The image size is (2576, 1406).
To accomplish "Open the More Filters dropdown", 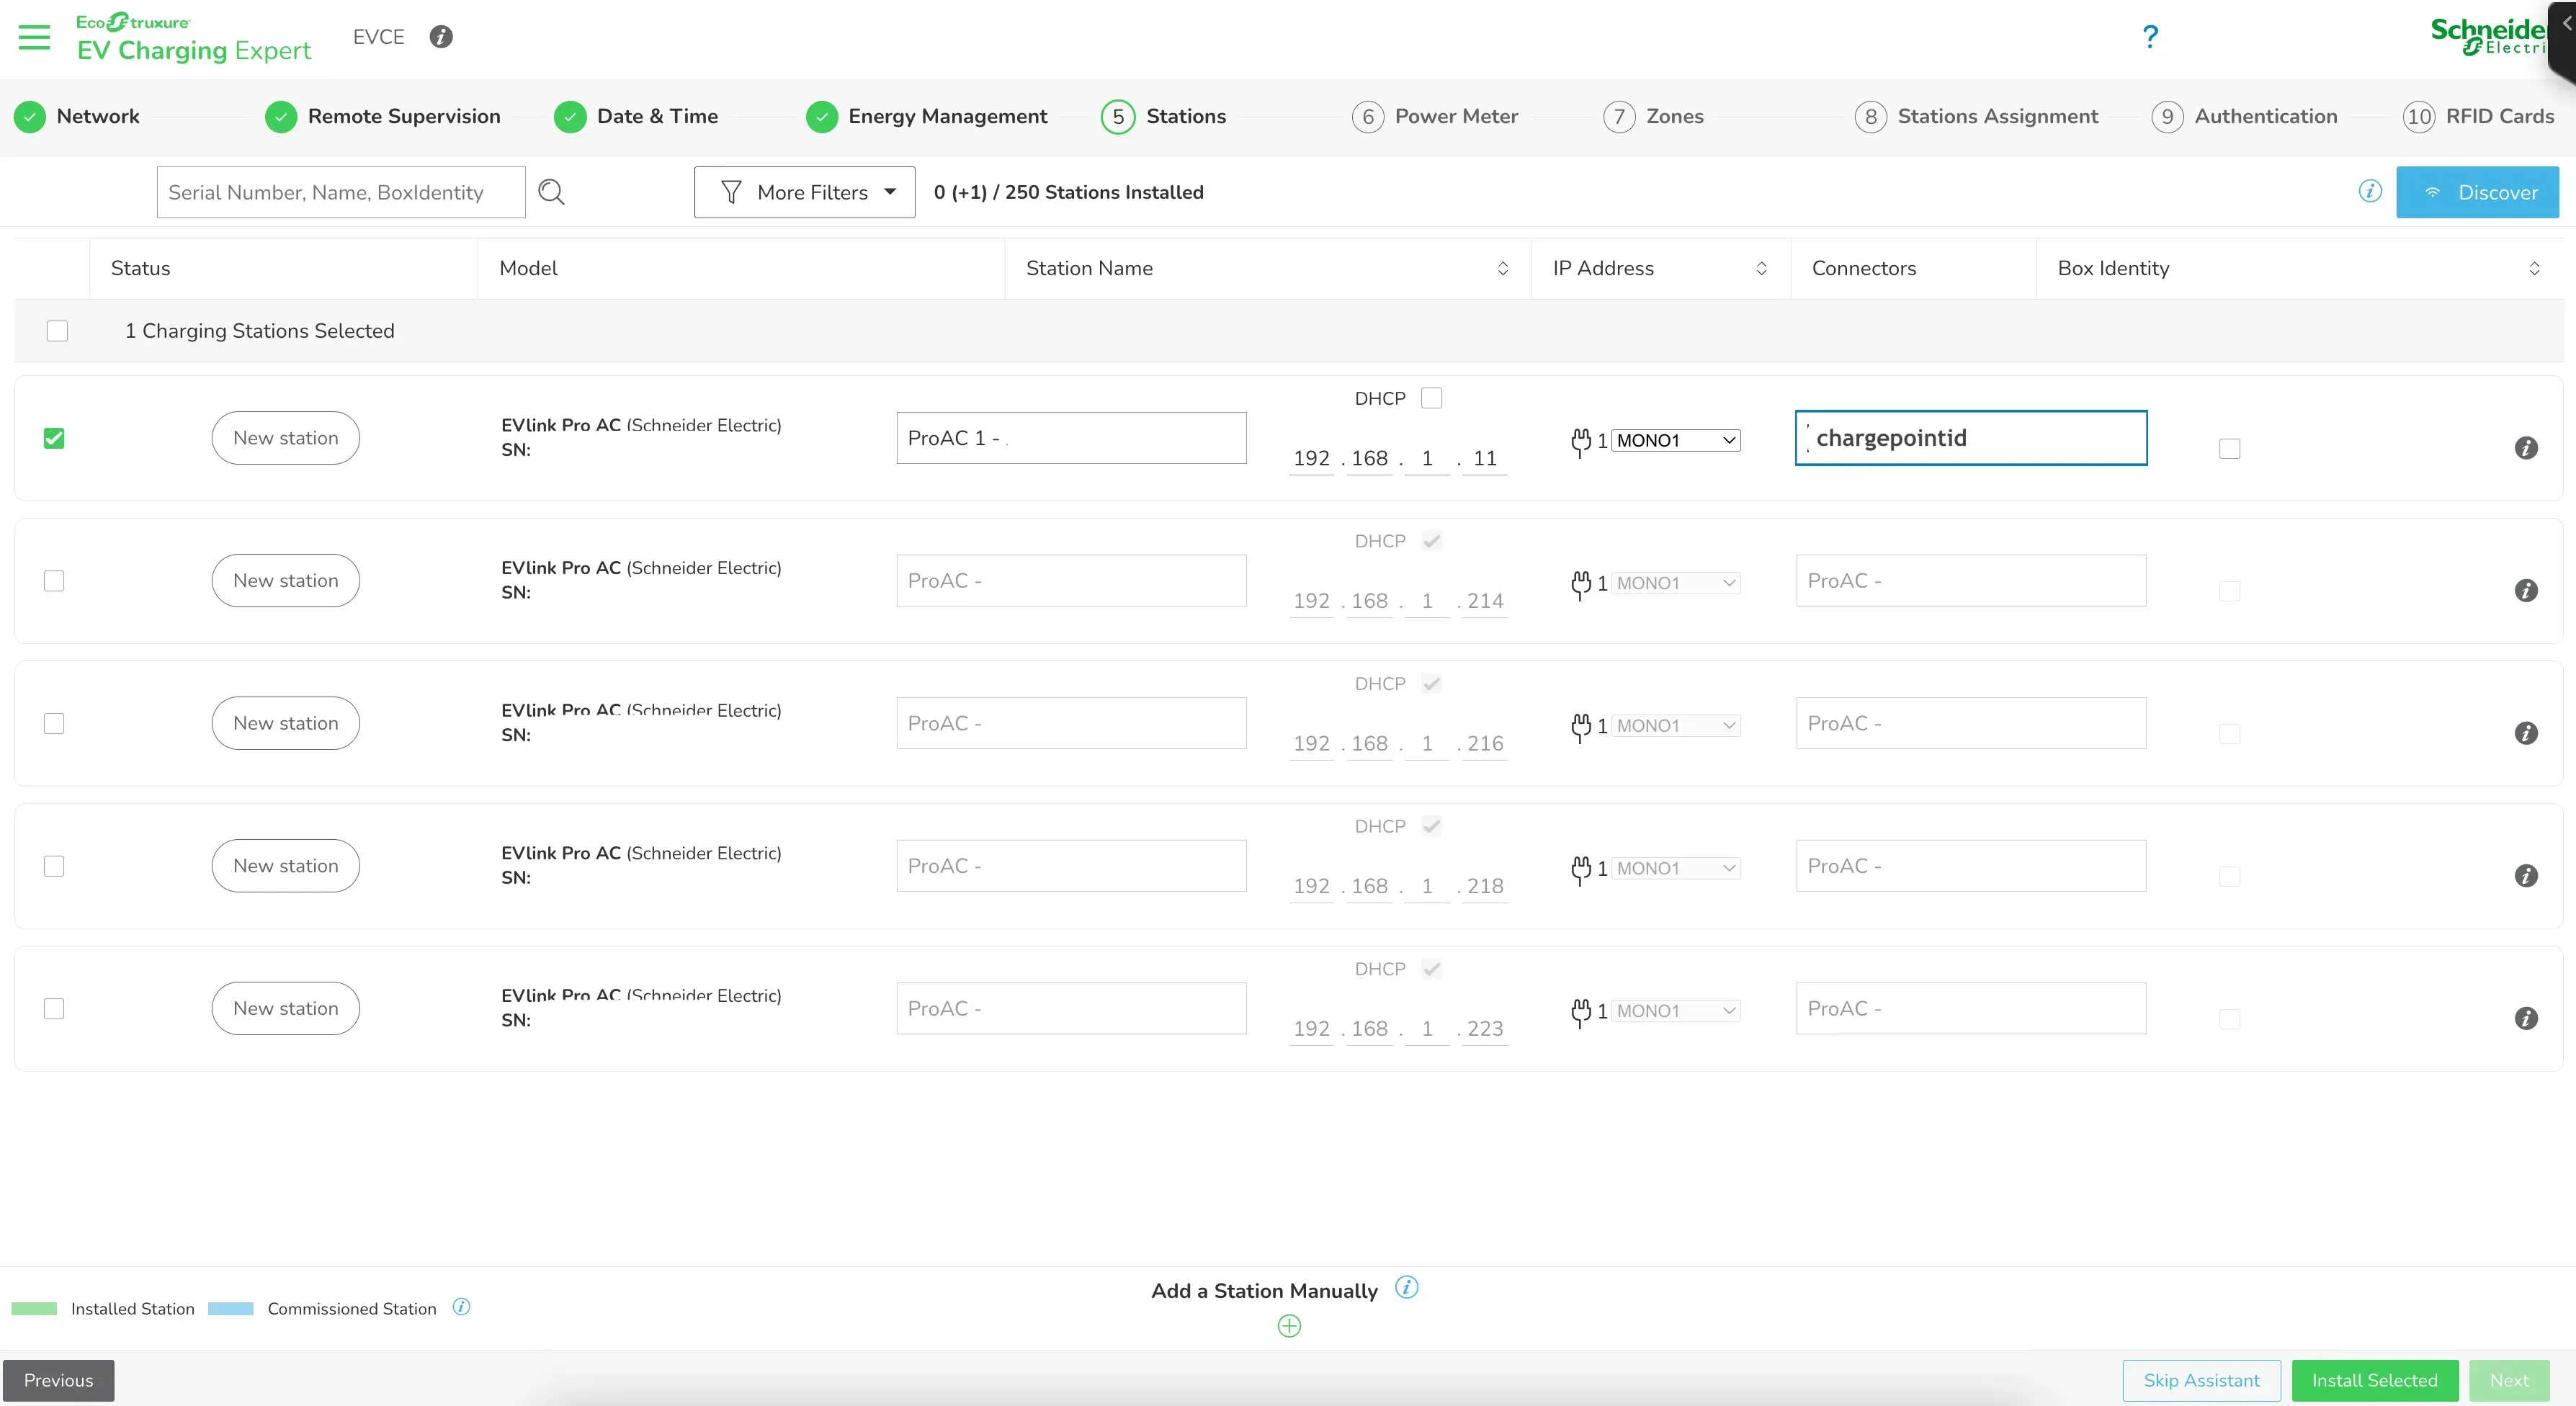I will pos(805,192).
